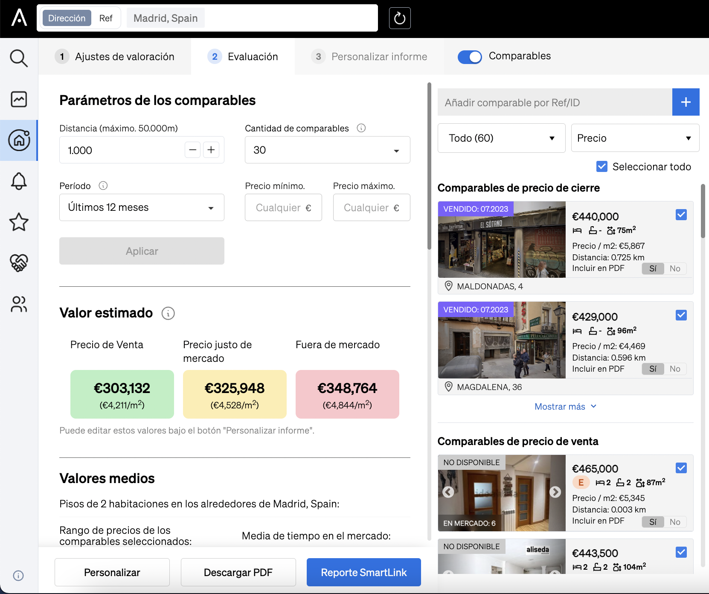Open the Cantidad de comparables dropdown

pos(327,150)
